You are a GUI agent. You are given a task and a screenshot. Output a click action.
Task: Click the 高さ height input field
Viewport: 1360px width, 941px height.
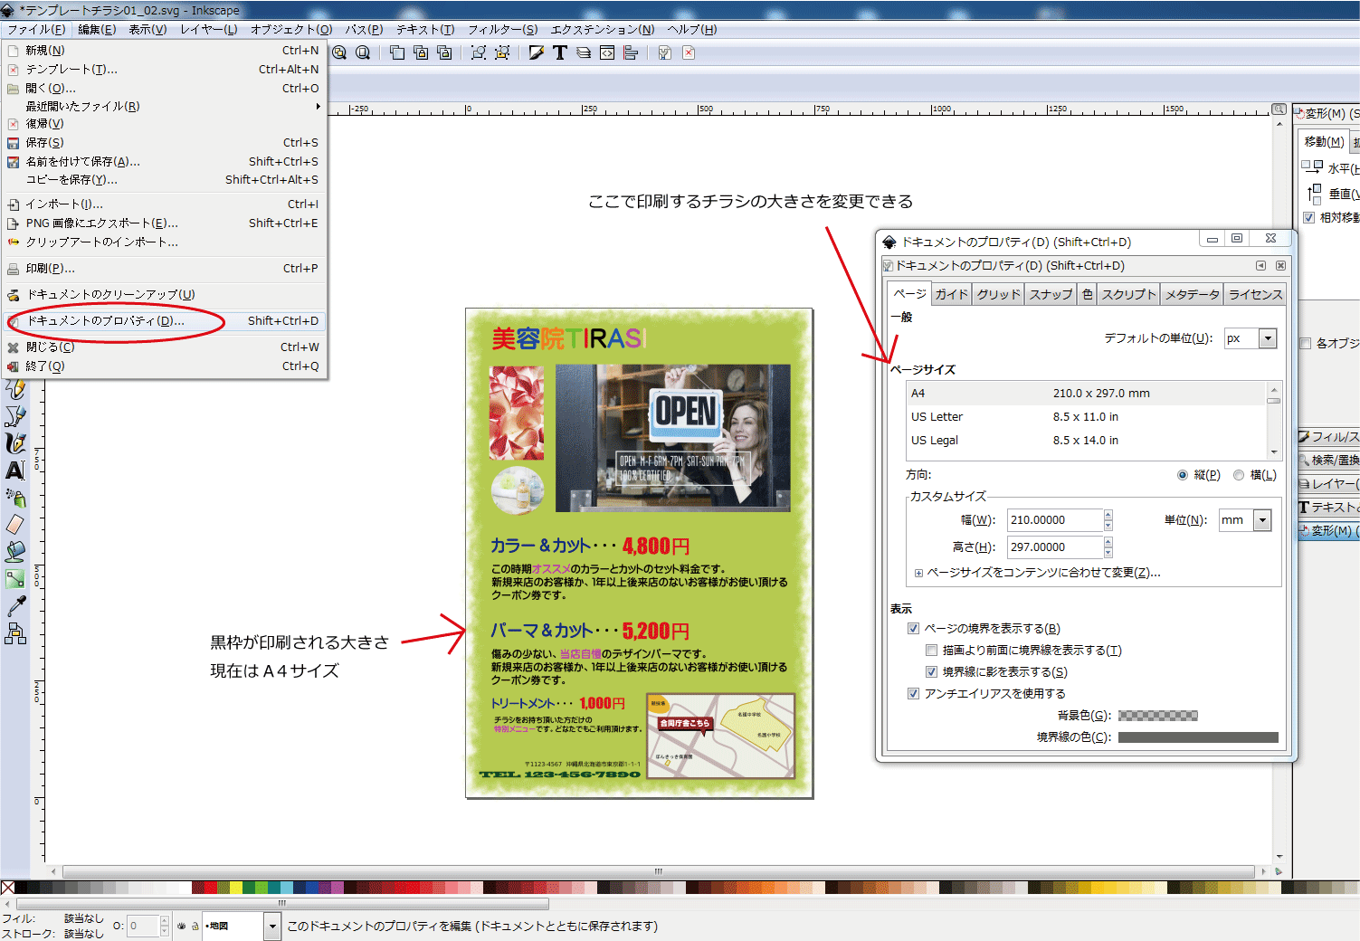tap(1055, 547)
